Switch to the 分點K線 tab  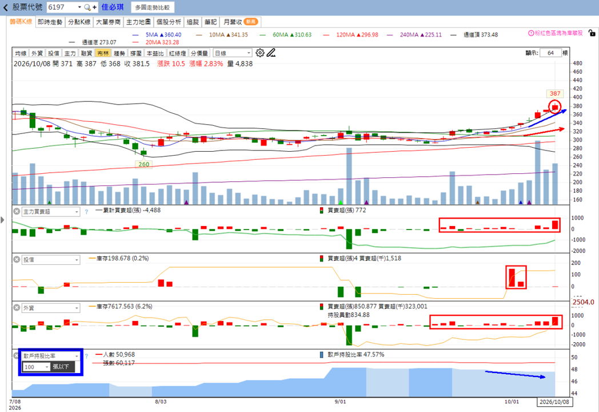click(x=79, y=22)
